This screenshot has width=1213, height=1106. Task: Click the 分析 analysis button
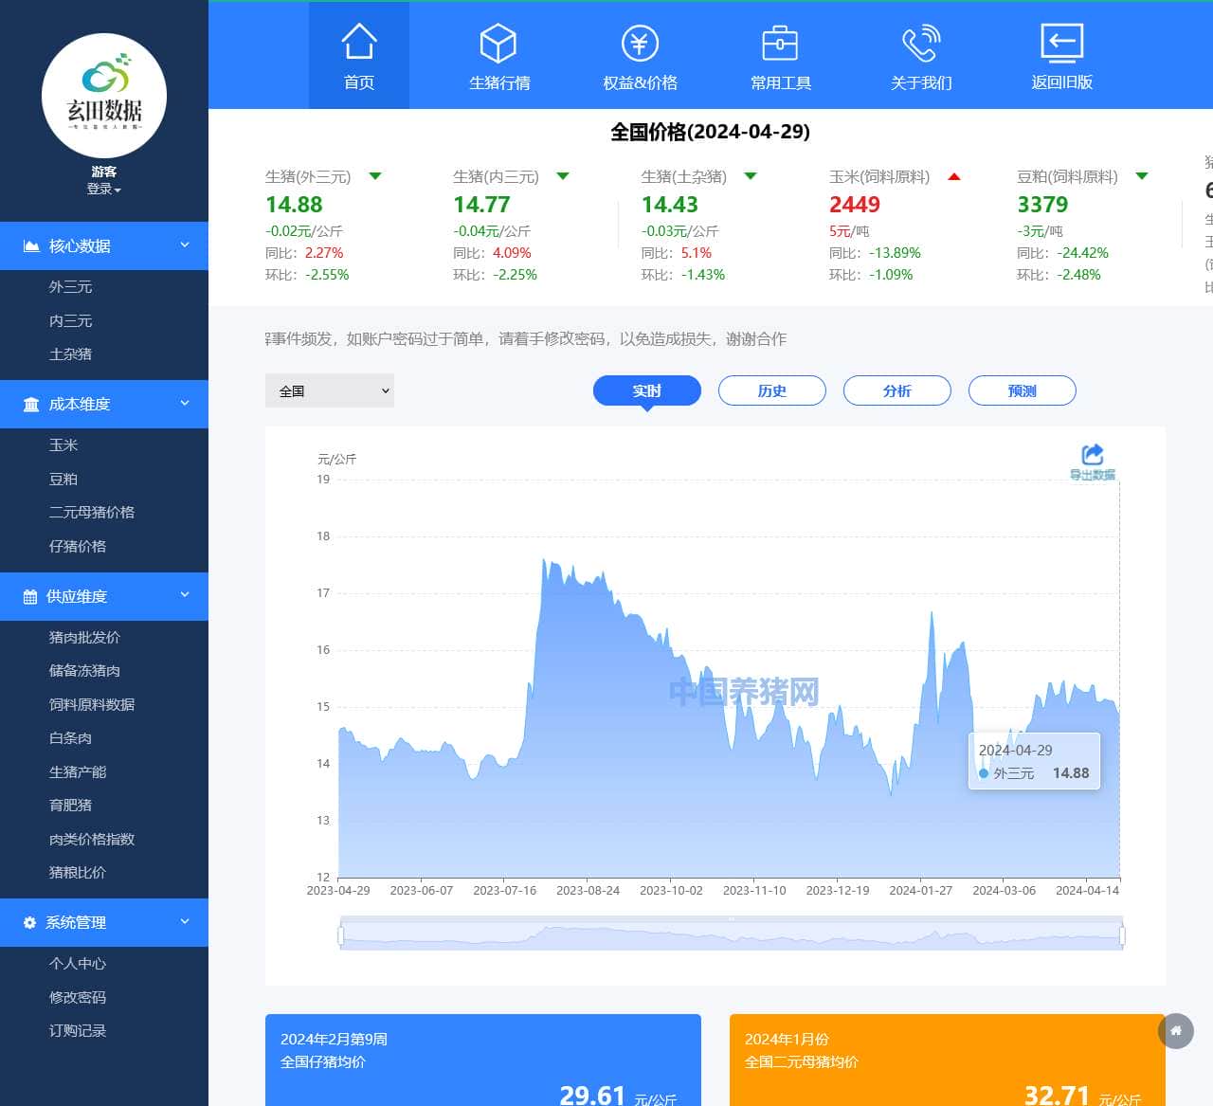897,390
